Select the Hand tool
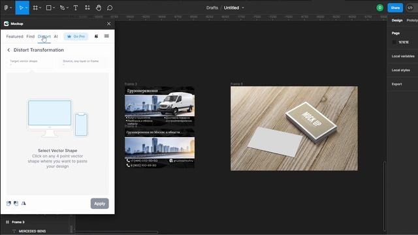This screenshot has width=418, height=235. 99,8
